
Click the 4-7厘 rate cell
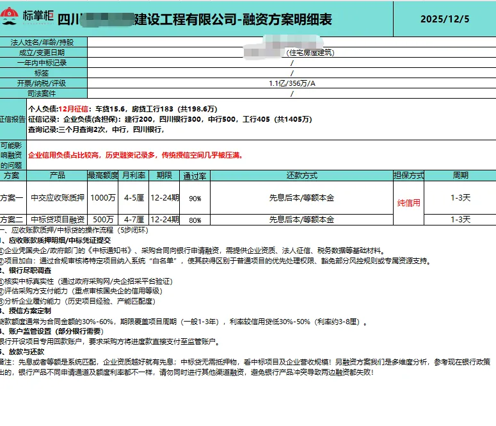tap(134, 220)
